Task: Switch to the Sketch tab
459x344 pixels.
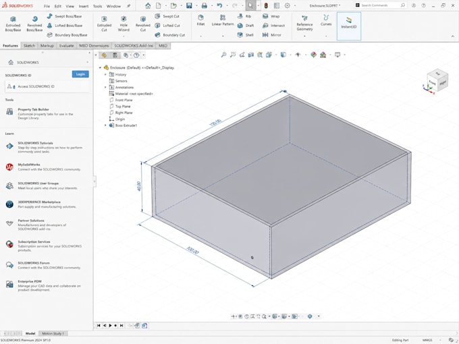Action: pos(29,46)
